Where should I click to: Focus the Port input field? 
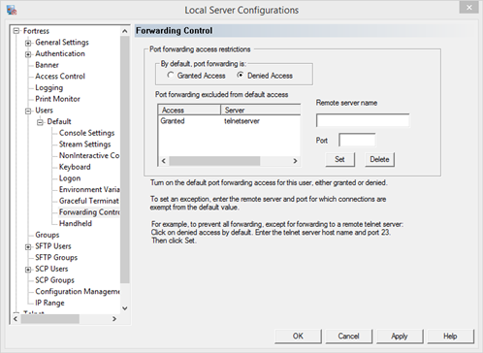(x=357, y=140)
